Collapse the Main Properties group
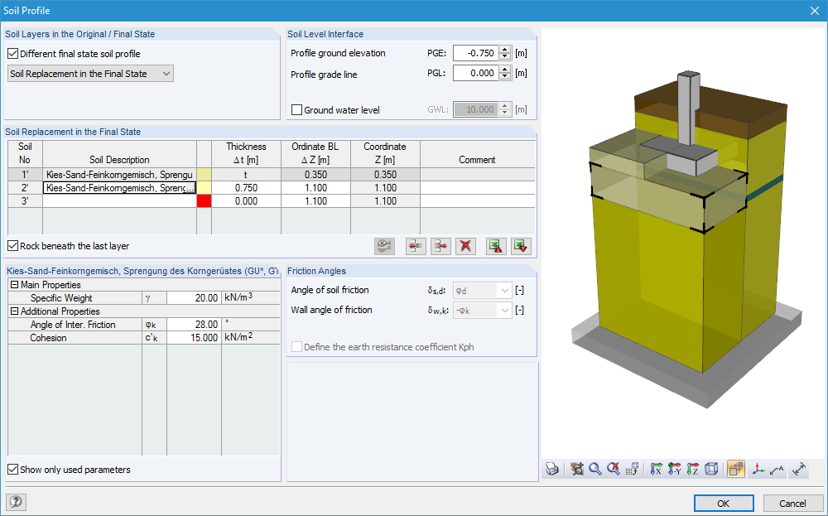Image resolution: width=828 pixels, height=516 pixels. tap(14, 285)
